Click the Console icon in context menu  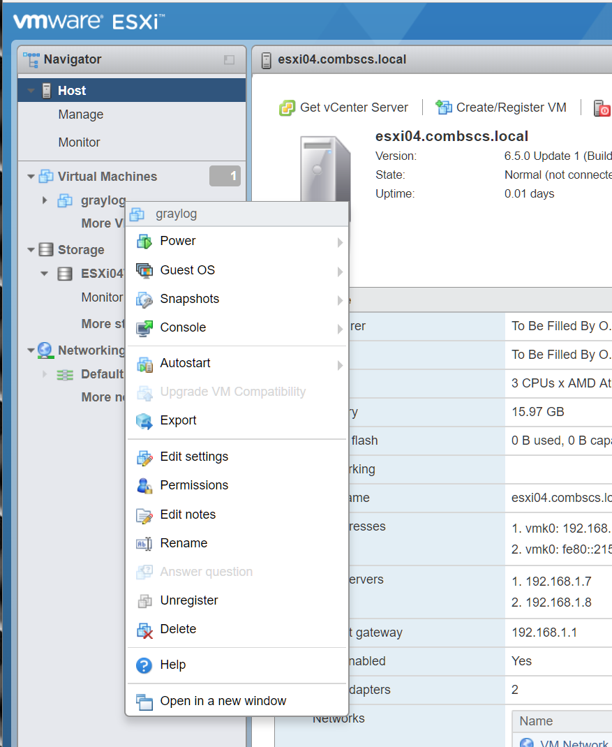point(144,327)
